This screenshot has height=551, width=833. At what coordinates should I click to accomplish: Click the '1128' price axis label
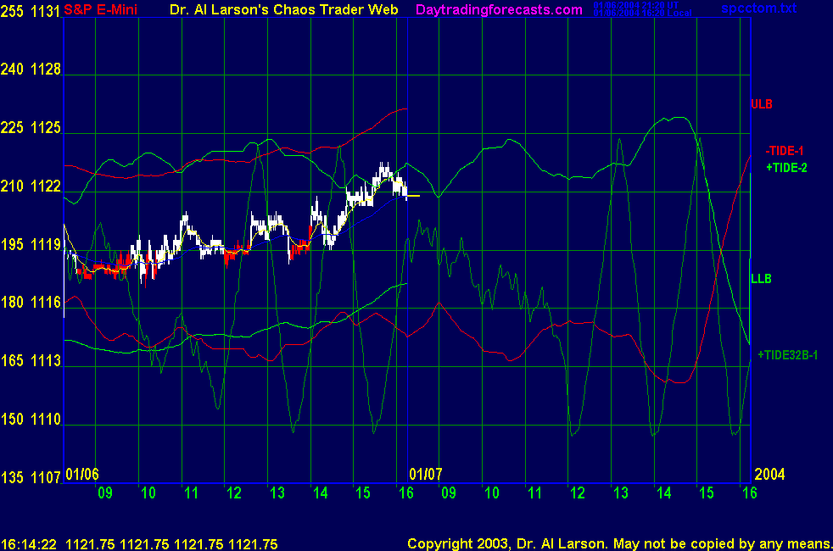(46, 69)
